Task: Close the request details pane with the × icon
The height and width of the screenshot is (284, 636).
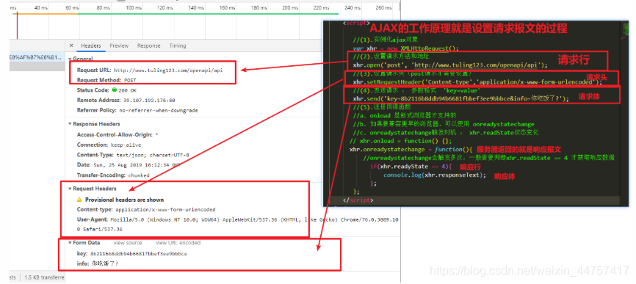Action: tap(71, 45)
